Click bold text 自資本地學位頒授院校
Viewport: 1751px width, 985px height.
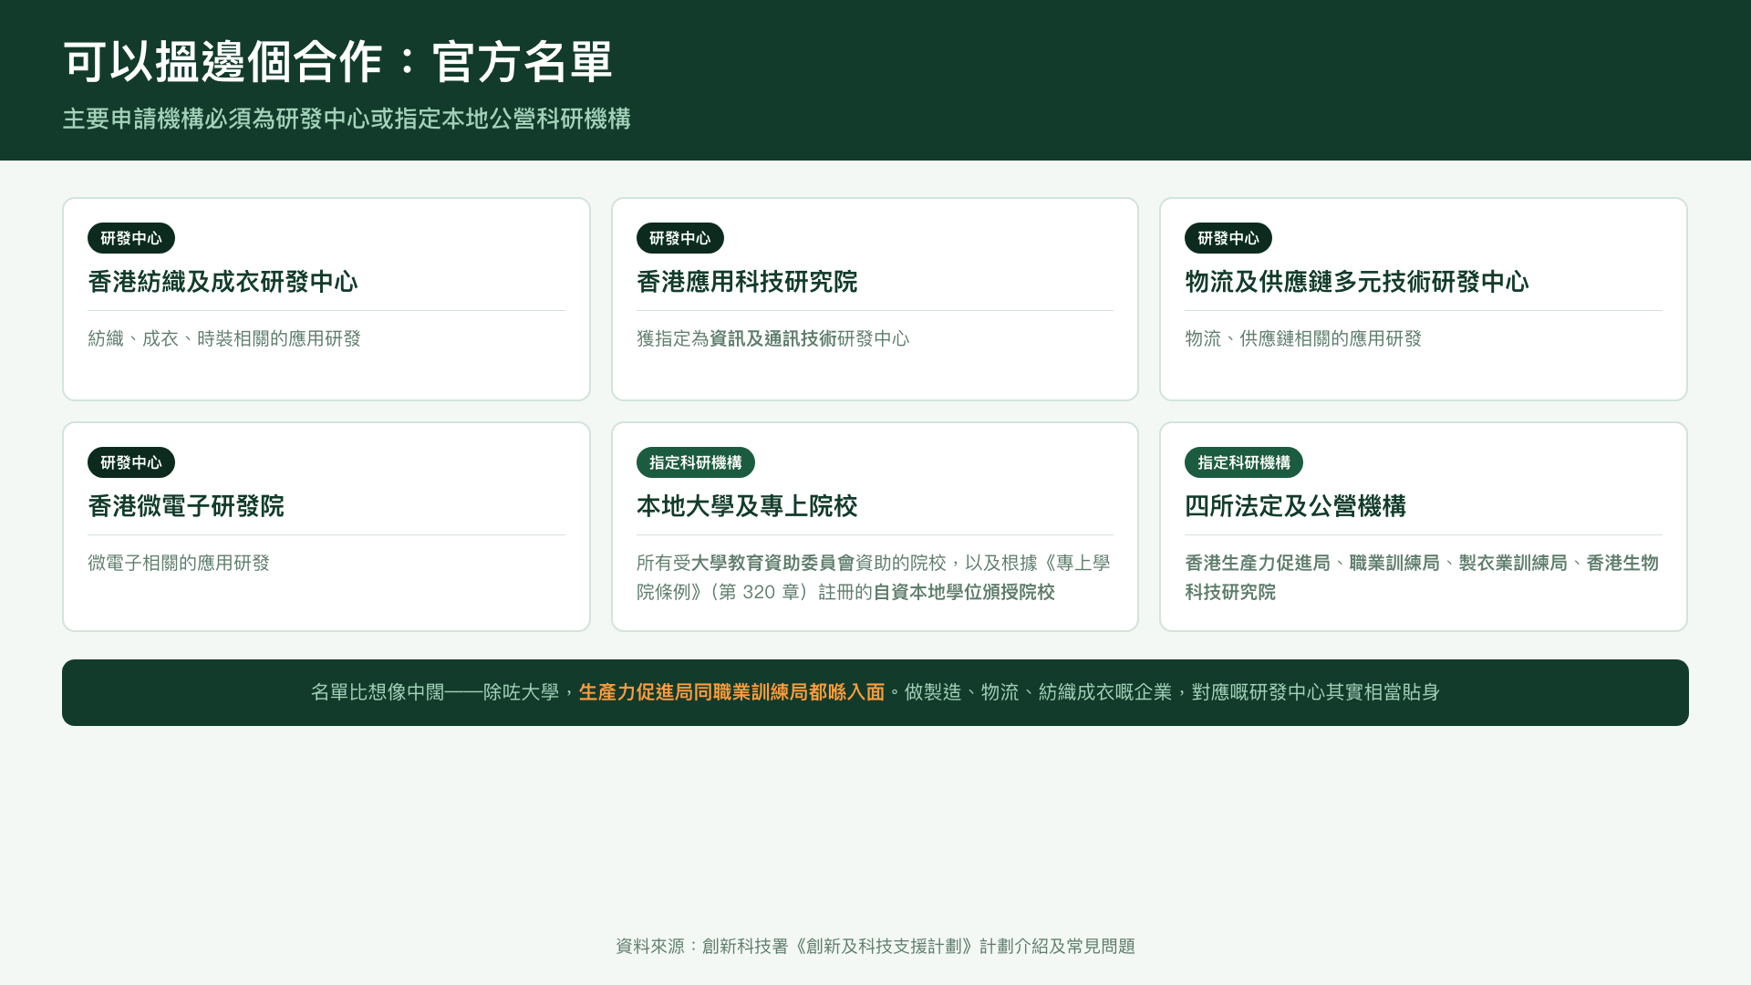pyautogui.click(x=964, y=592)
